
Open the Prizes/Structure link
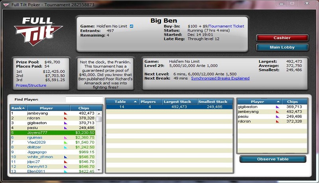coord(31,86)
